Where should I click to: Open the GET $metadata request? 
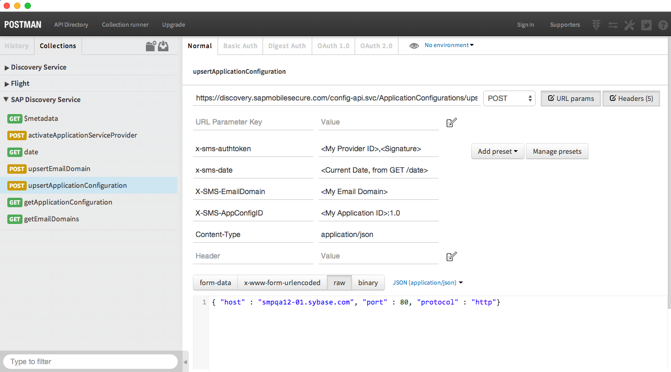click(89, 119)
